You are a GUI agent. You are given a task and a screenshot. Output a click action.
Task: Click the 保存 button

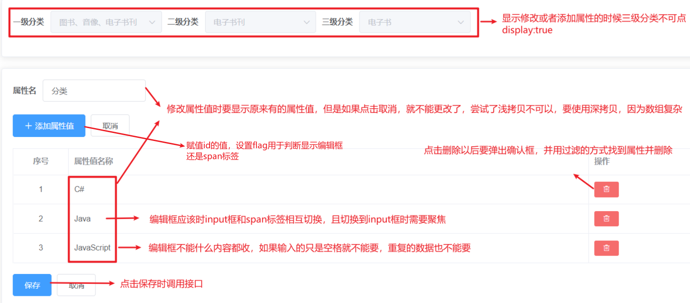[x=32, y=285]
